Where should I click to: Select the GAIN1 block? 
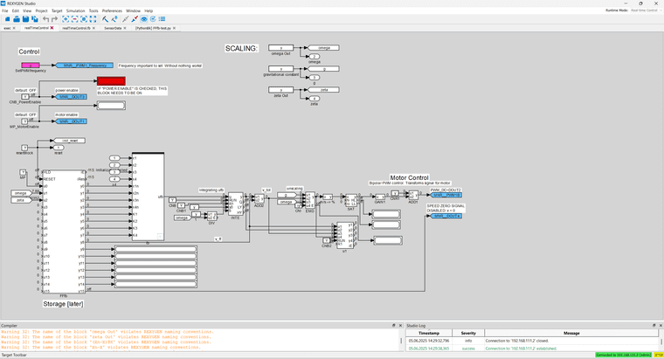pos(380,197)
